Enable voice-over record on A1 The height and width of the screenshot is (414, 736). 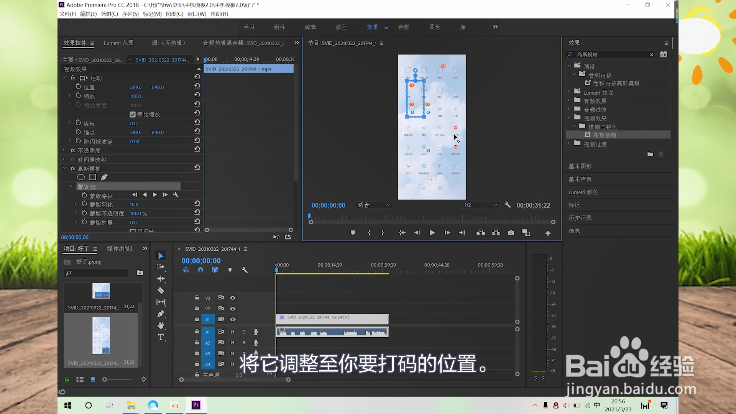coord(256,332)
